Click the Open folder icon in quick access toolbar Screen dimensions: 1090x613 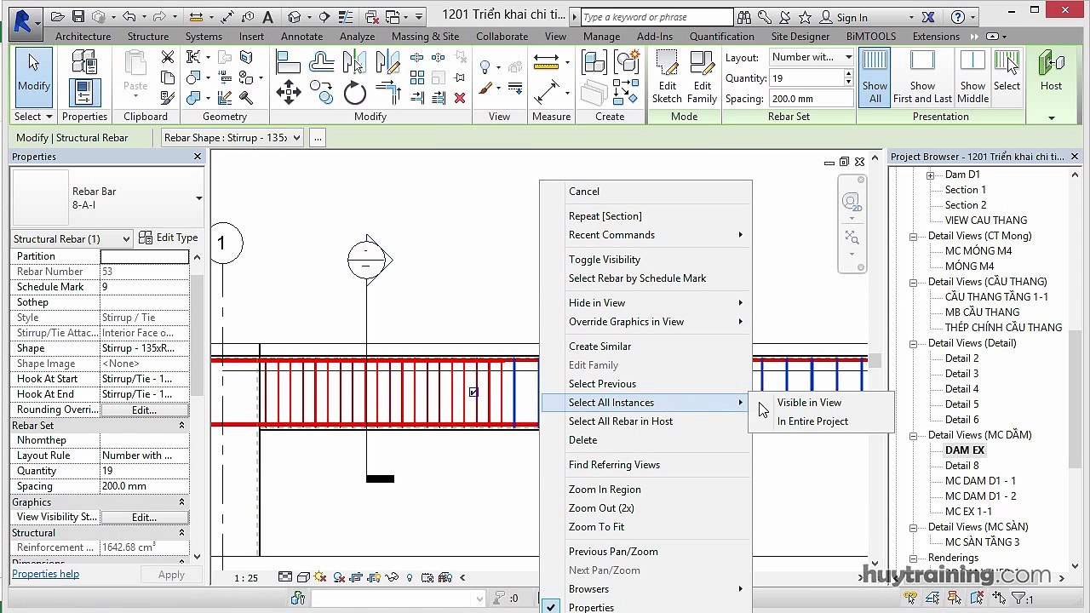coord(58,16)
